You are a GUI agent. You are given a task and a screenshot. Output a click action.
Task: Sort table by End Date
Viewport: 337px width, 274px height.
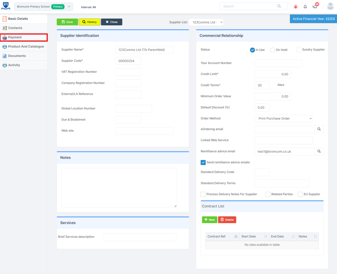[x=283, y=237]
